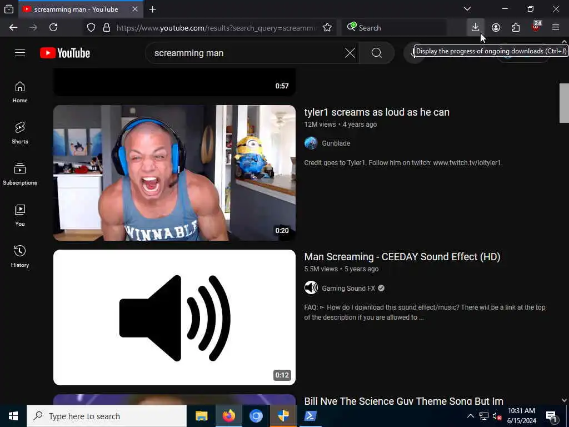This screenshot has height=427, width=569.
Task: Open the Firefox downloads panel icon
Action: [x=475, y=27]
